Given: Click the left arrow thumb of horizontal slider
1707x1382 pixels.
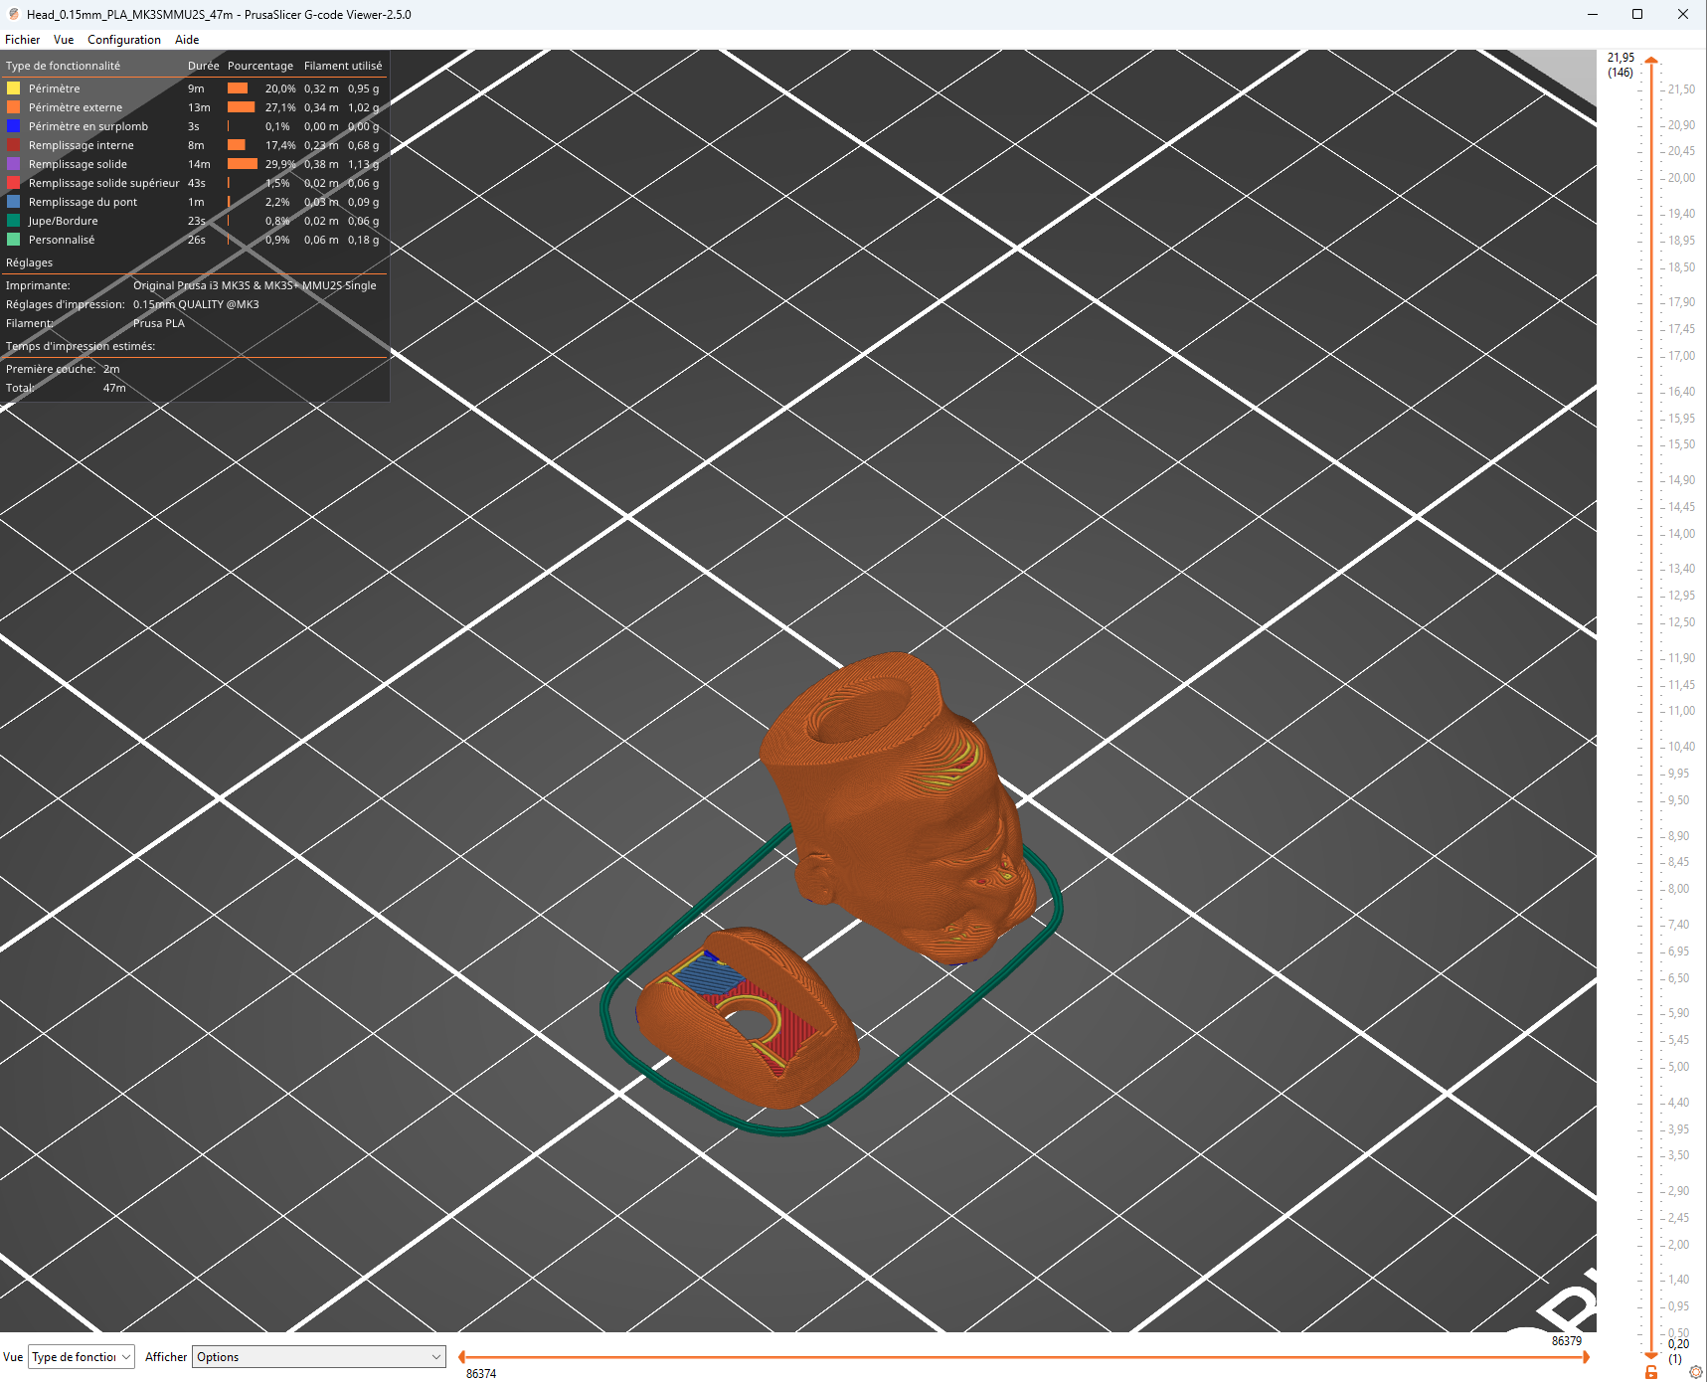Looking at the screenshot, I should coord(461,1357).
